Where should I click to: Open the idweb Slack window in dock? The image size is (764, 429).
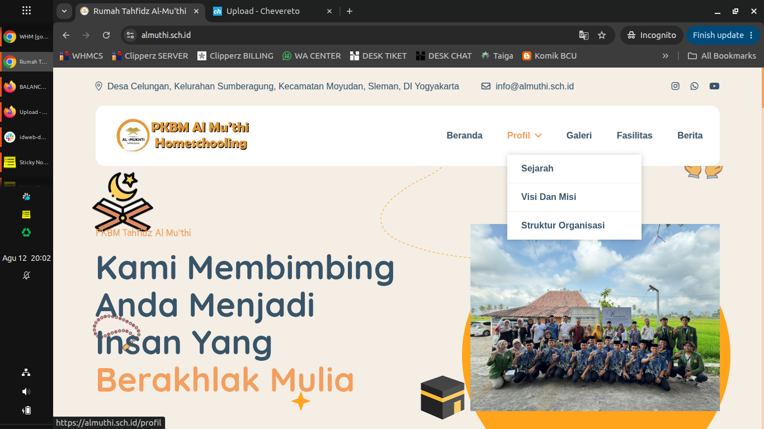[x=26, y=137]
